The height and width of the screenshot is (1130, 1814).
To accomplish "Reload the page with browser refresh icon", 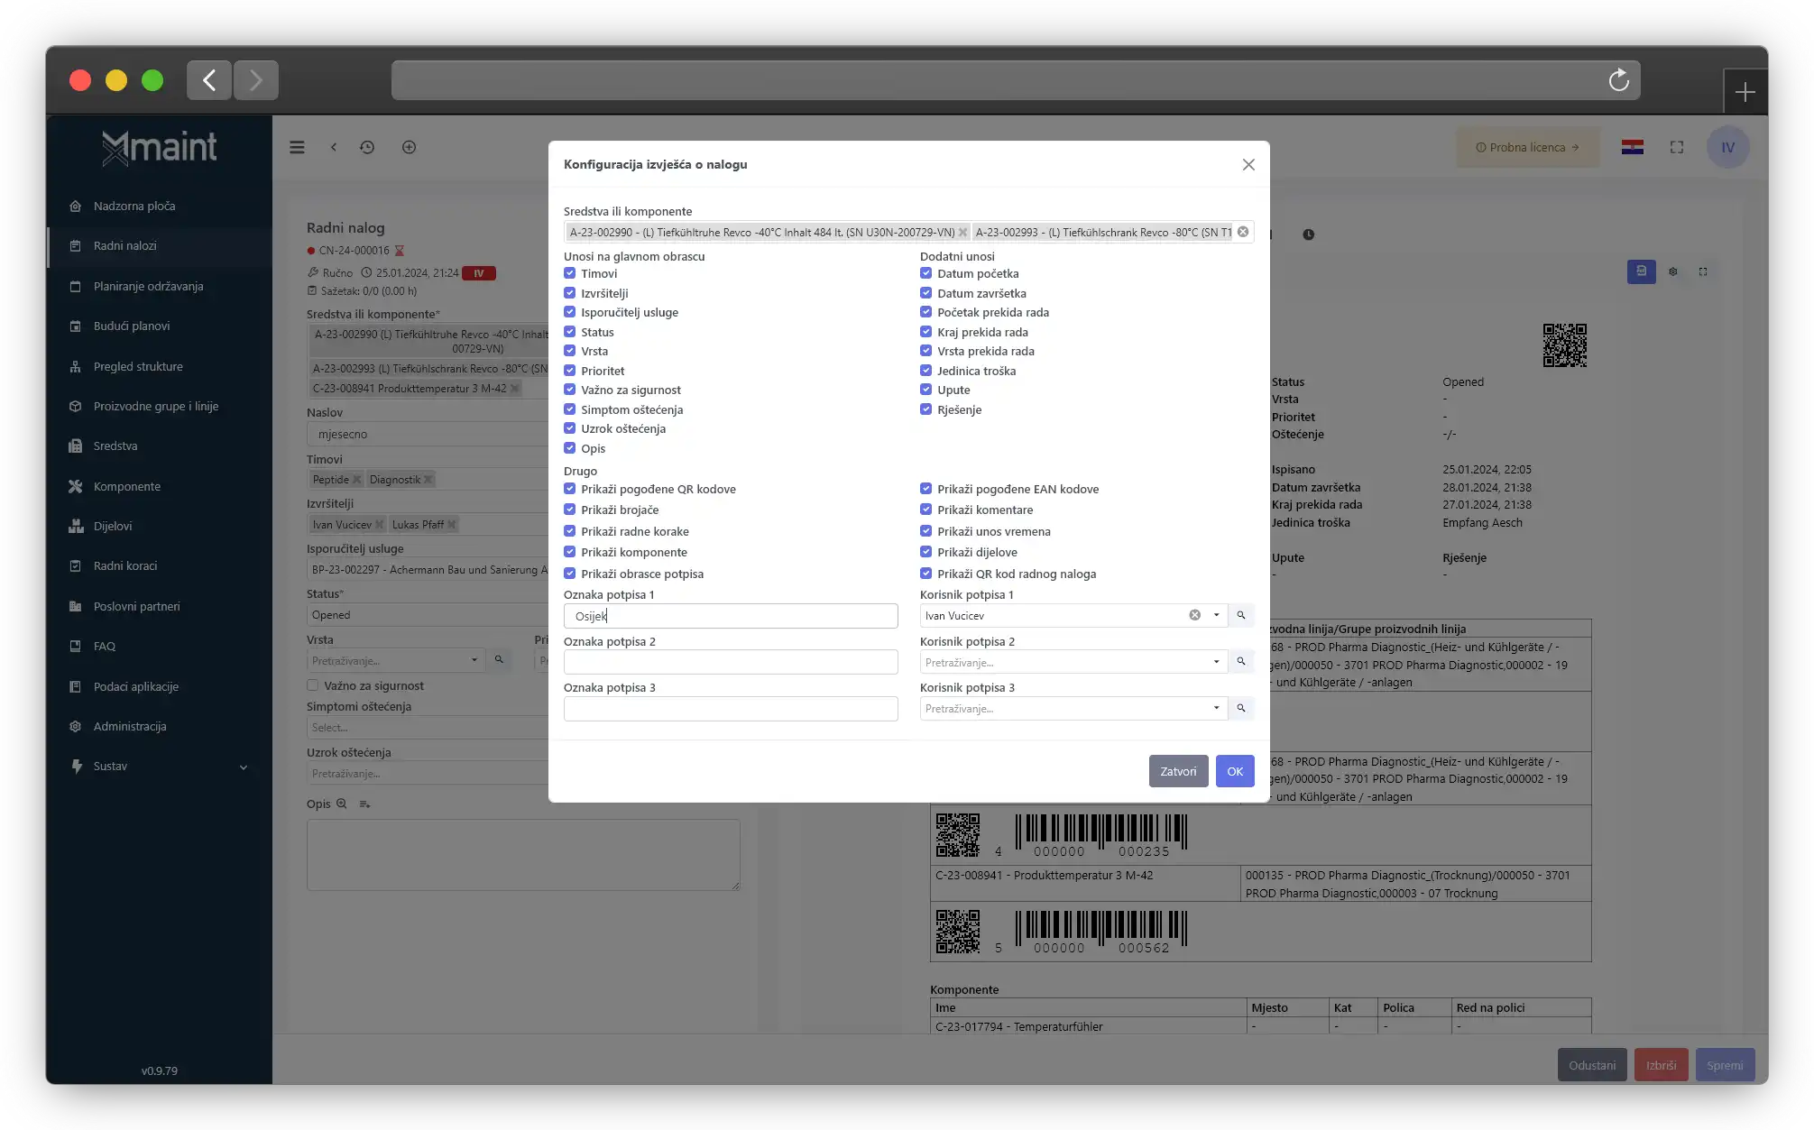I will click(x=1618, y=80).
